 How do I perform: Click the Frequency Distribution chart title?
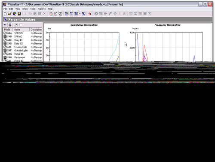[167, 25]
